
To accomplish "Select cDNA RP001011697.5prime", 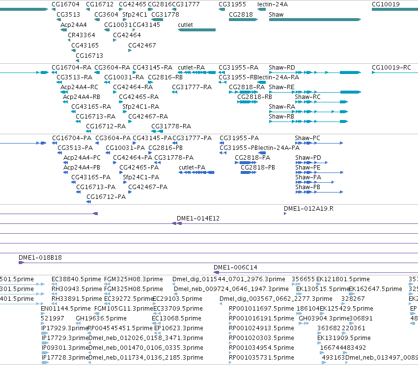I will point(261,309).
